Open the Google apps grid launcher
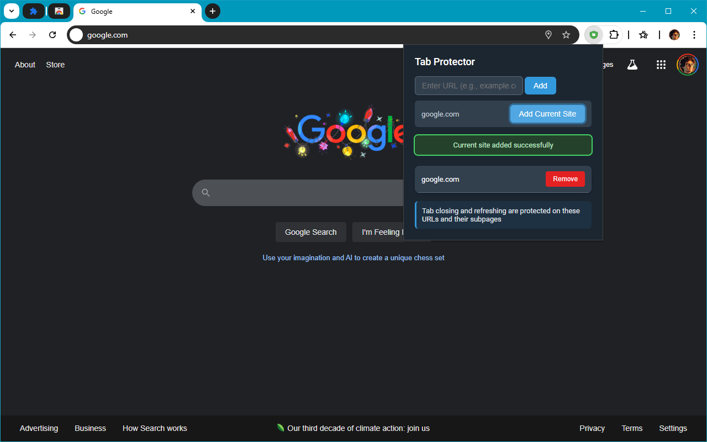Viewport: 707px width, 442px height. (x=661, y=65)
